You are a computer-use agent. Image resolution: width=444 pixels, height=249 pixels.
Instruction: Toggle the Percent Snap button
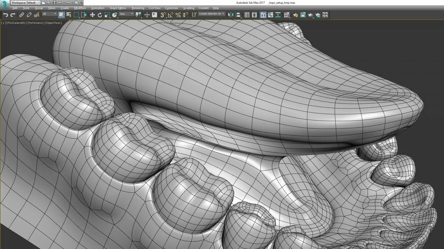178,15
